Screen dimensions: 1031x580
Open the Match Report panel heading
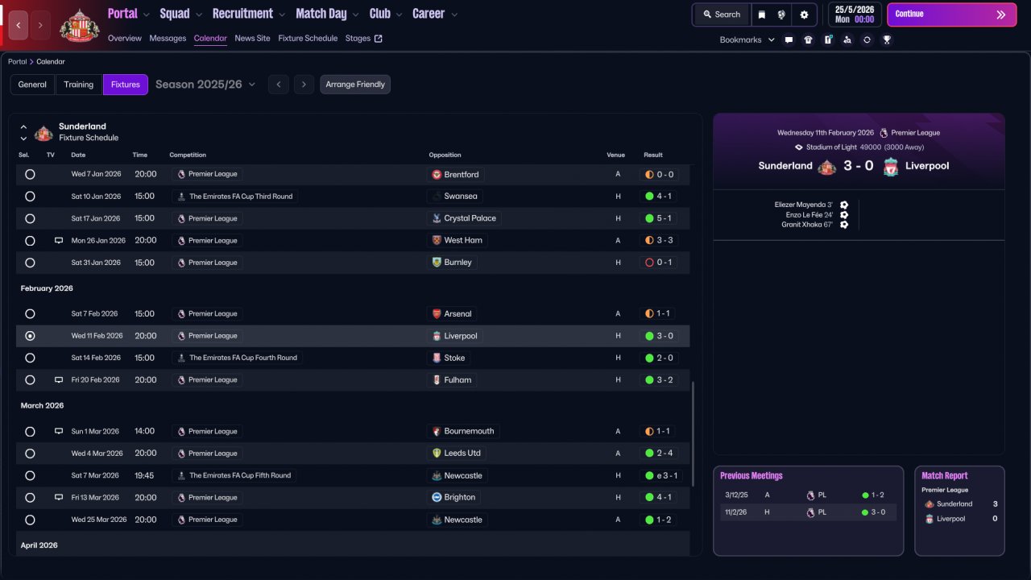(945, 476)
